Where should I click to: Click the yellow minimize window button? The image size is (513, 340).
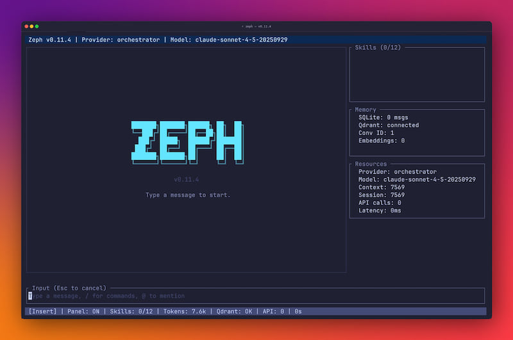click(x=31, y=26)
